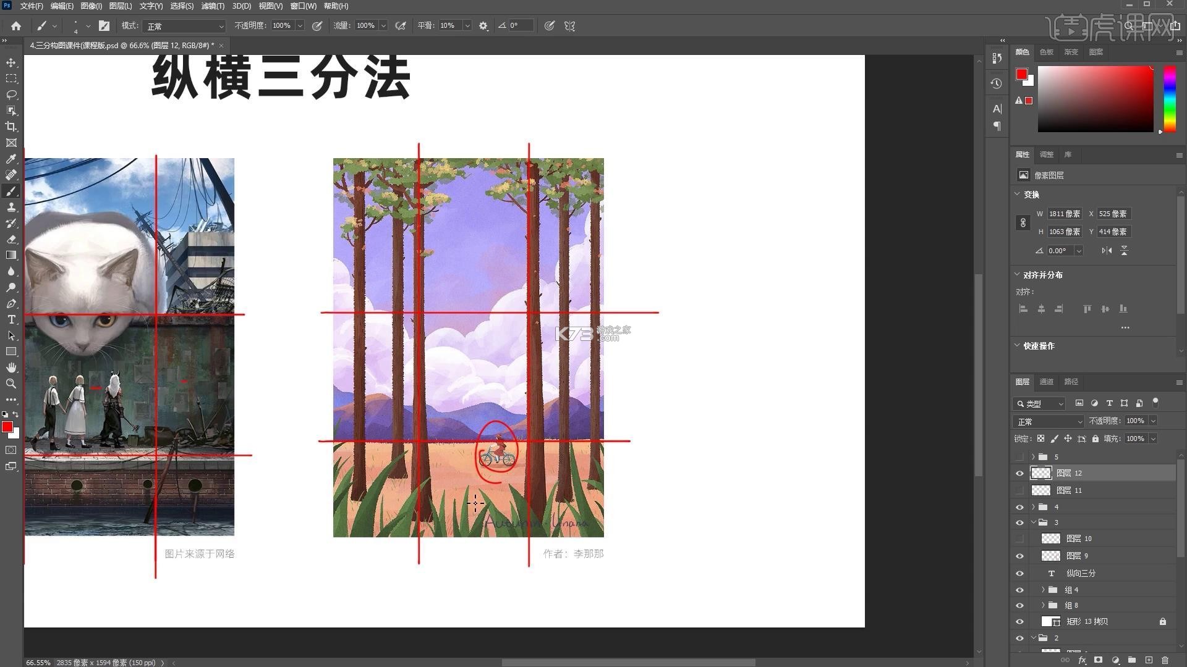
Task: Select the Zoom tool
Action: tap(11, 384)
